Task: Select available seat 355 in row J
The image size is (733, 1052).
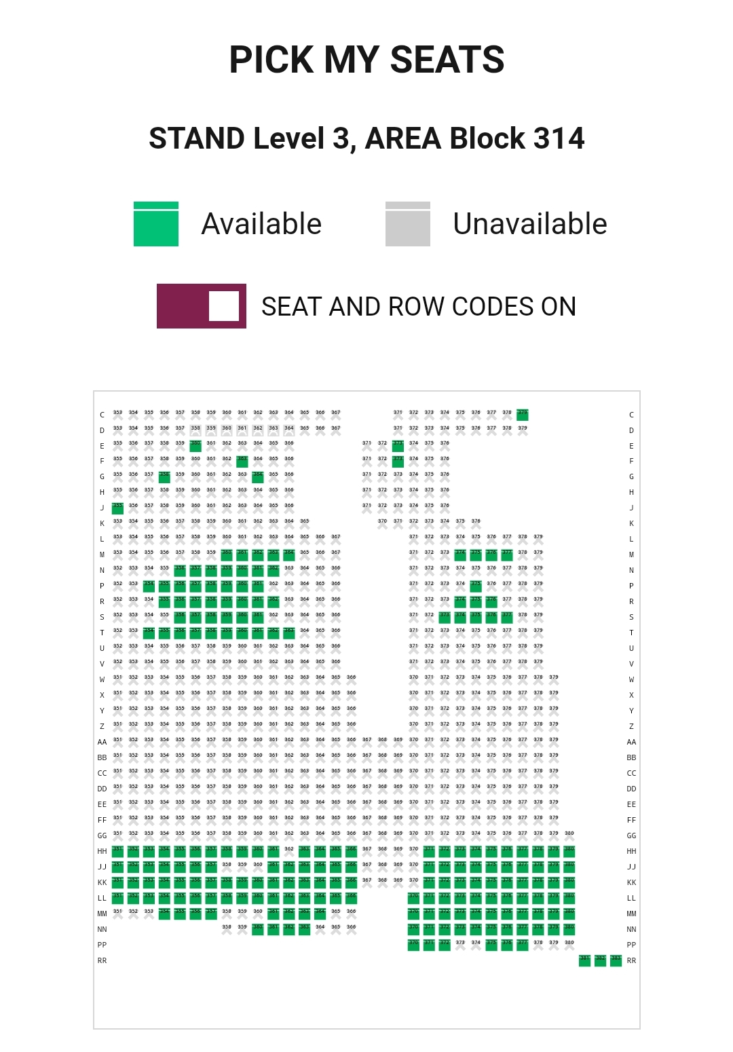Action: tap(117, 508)
